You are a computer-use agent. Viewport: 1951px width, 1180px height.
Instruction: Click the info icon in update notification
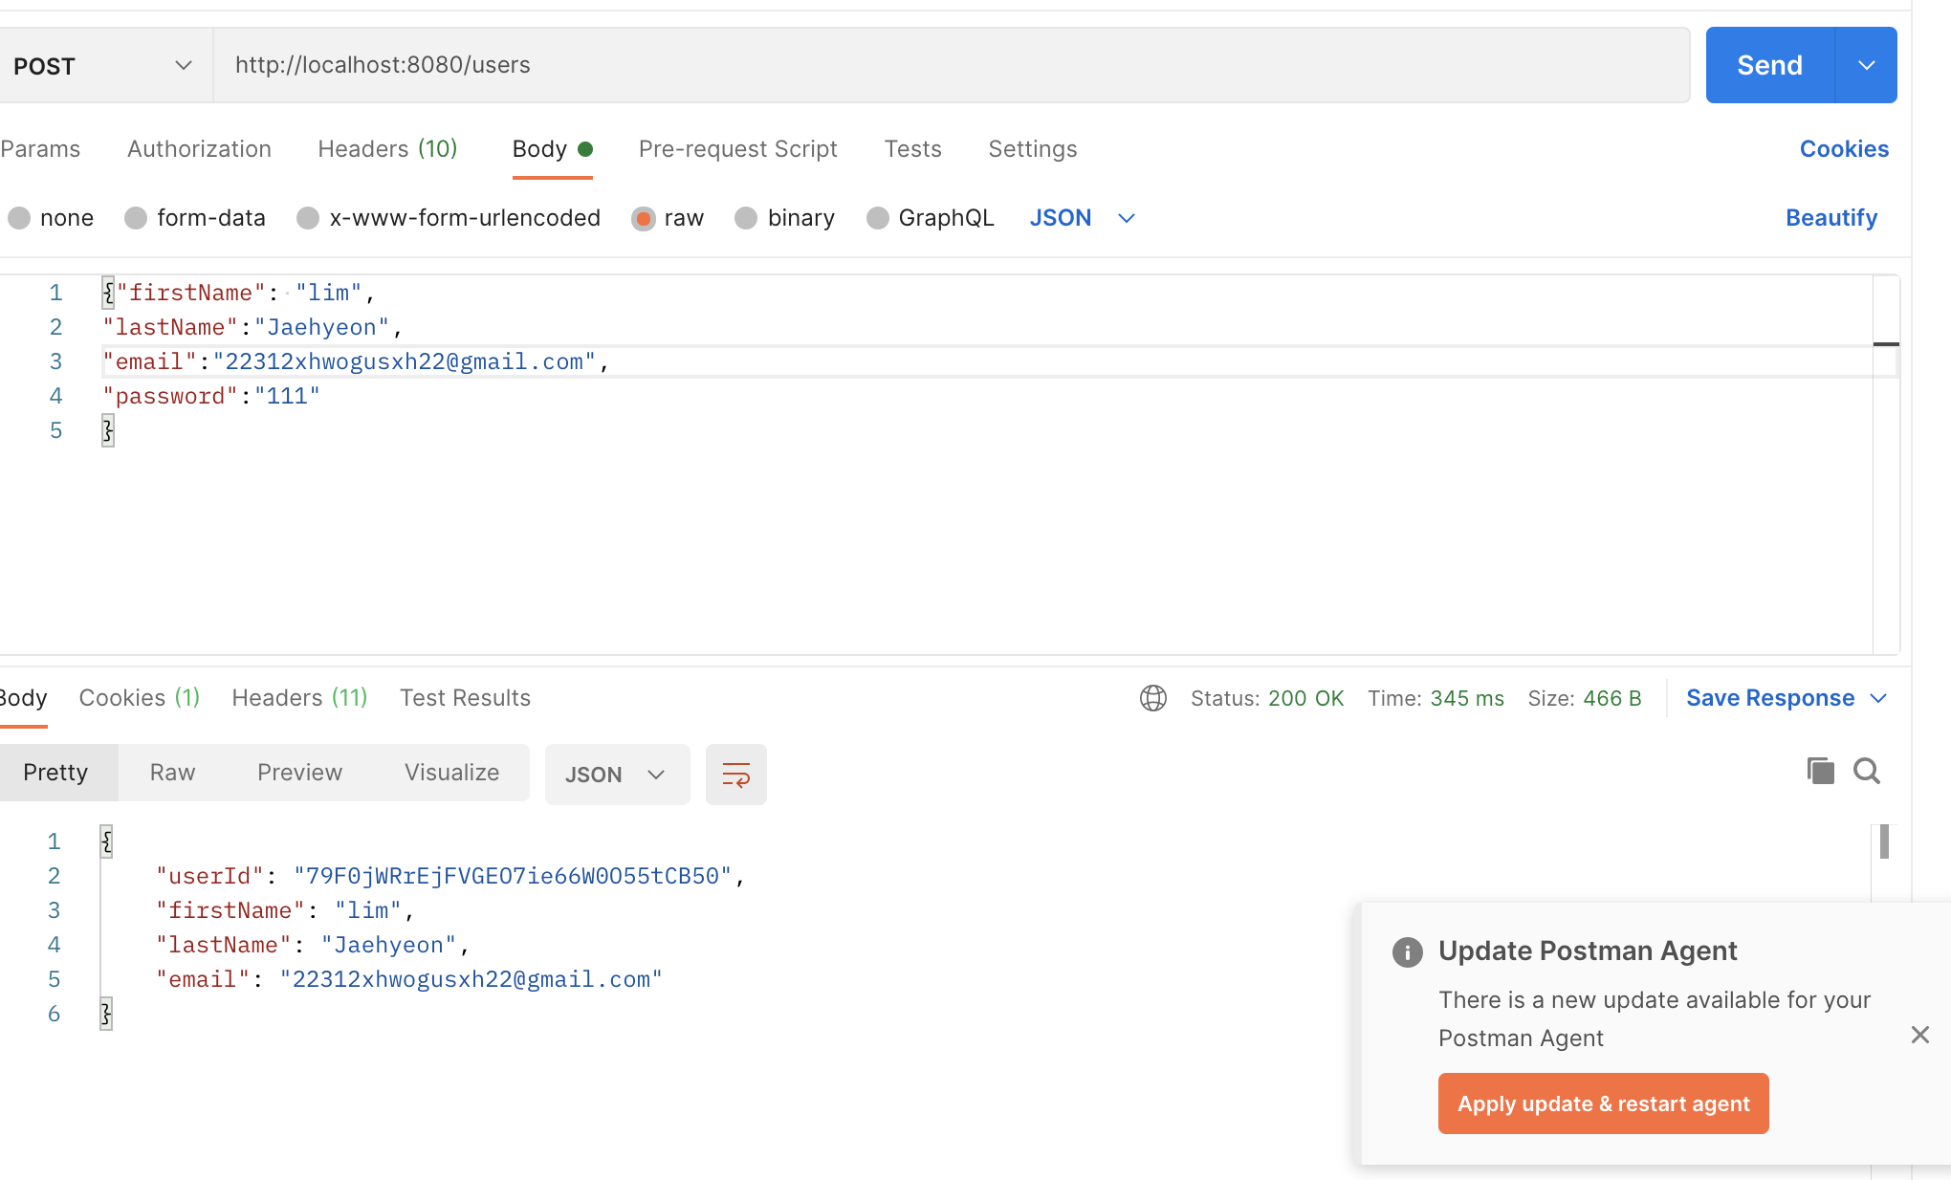[x=1407, y=951]
